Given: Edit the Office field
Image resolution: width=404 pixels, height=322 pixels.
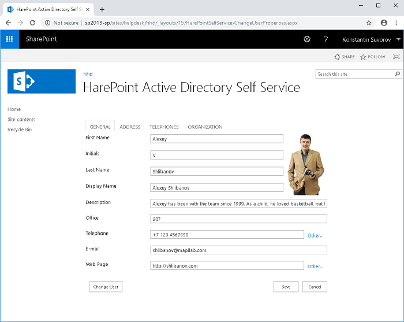Looking at the screenshot, I should [238, 219].
